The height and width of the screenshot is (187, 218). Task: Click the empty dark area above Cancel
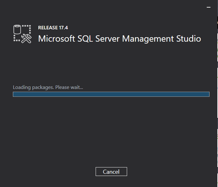[x=111, y=132]
